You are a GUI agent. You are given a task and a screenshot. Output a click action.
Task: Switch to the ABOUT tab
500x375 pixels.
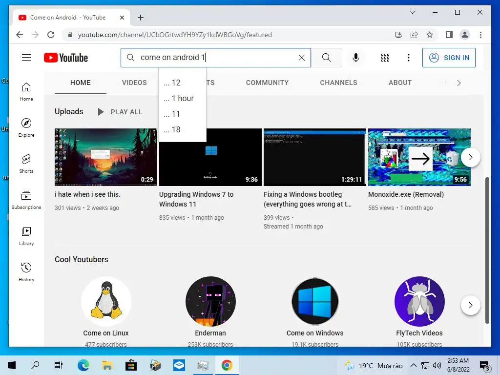pos(400,83)
